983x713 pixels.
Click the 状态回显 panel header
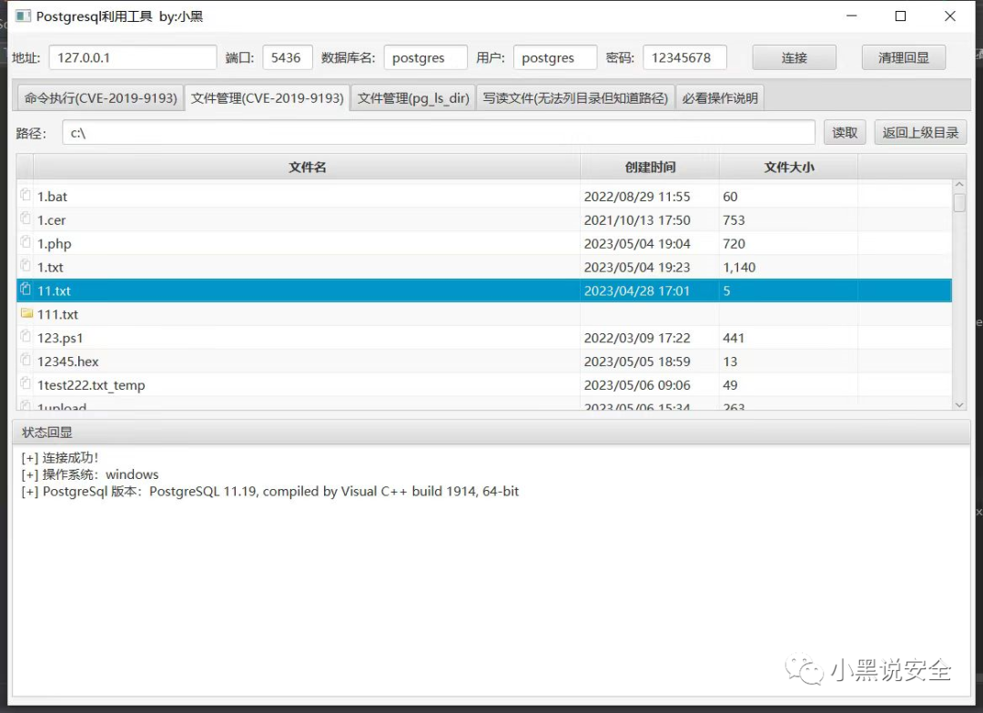pyautogui.click(x=491, y=432)
